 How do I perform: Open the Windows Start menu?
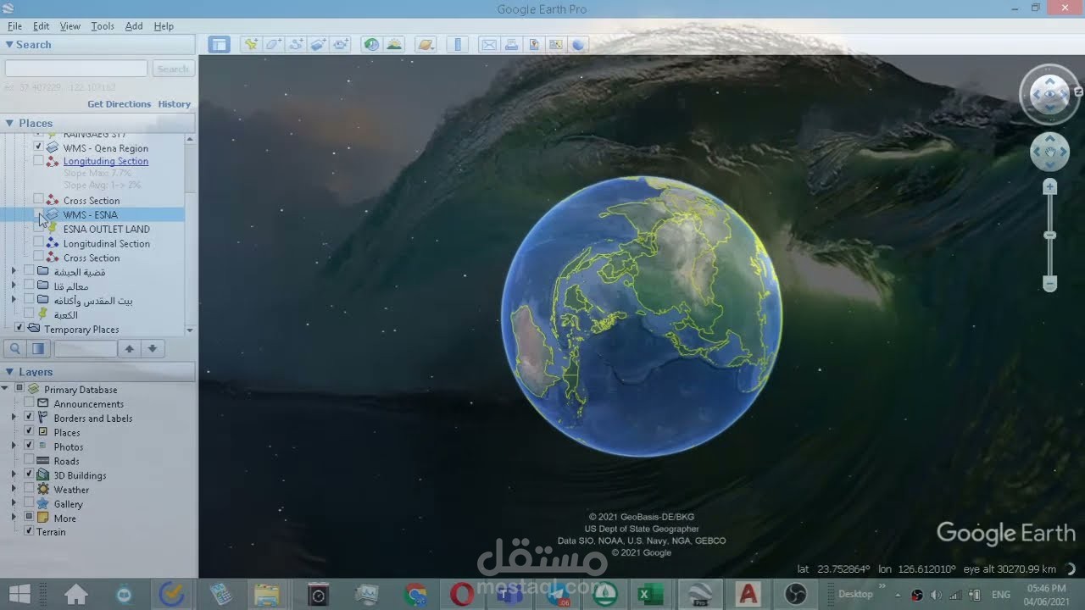pyautogui.click(x=19, y=595)
